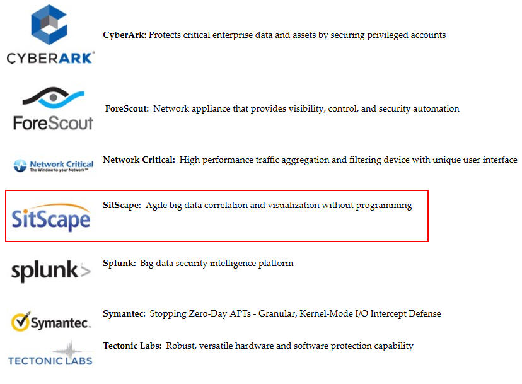522x384 pixels.
Task: Click Symantec's Zero-Day APTs description
Action: pyautogui.click(x=295, y=314)
